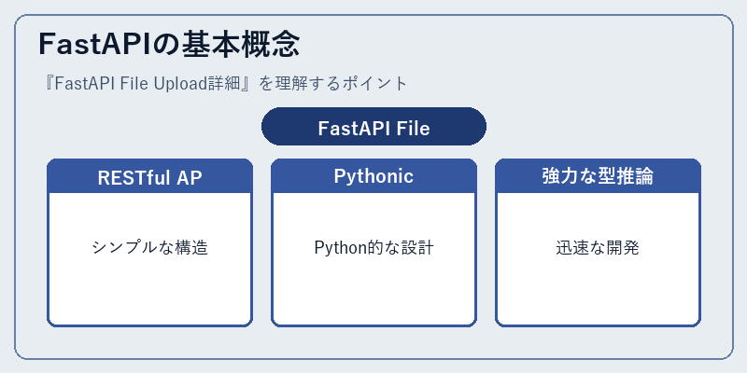The height and width of the screenshot is (373, 747).
Task: Click the 'FastAPI File' pill label
Action: point(374,127)
